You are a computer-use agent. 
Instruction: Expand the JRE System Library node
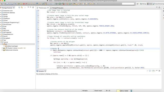pos(2,48)
